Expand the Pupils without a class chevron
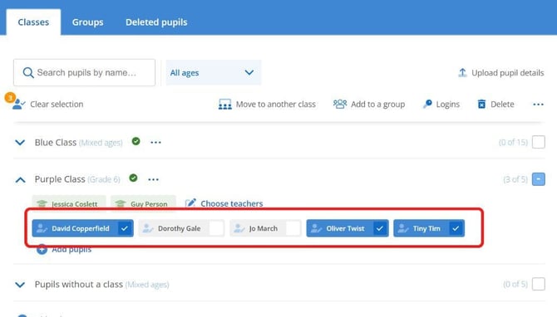The height and width of the screenshot is (317, 557). tap(20, 285)
